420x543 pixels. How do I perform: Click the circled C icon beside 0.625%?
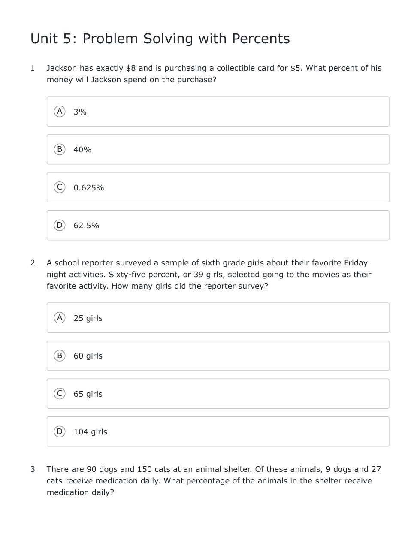tap(60, 187)
